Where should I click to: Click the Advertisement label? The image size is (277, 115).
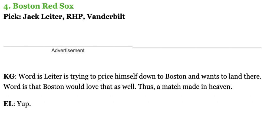pyautogui.click(x=68, y=51)
